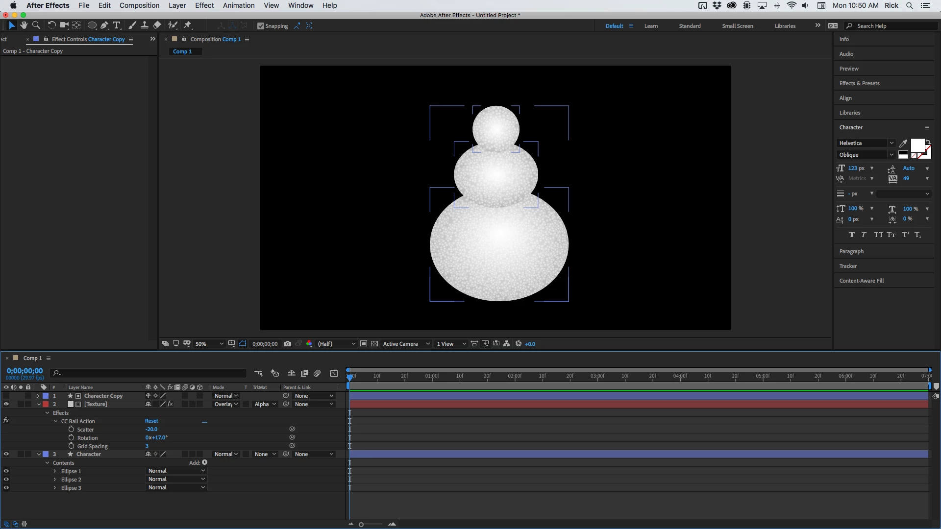Open the Helvetica font family dropdown
941x529 pixels.
coord(866,143)
